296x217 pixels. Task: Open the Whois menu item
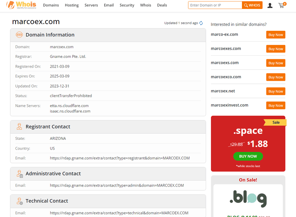coord(145,5)
